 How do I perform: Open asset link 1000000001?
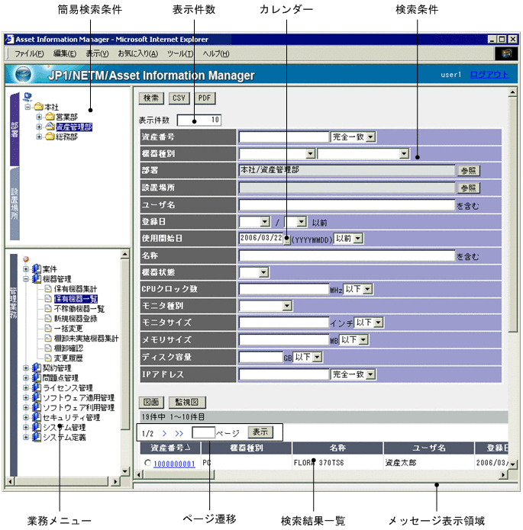(174, 464)
